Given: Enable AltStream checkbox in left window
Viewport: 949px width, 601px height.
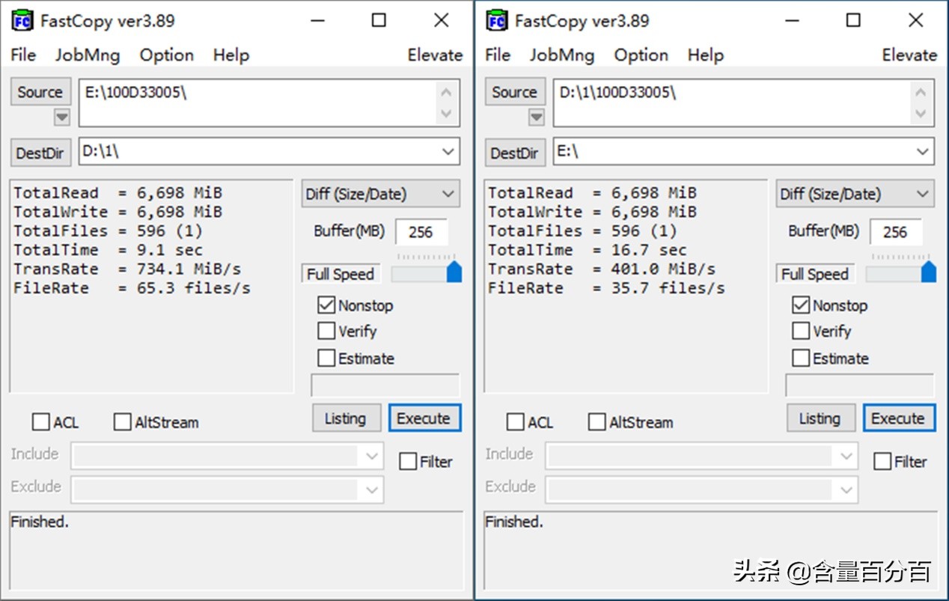Looking at the screenshot, I should [x=123, y=422].
